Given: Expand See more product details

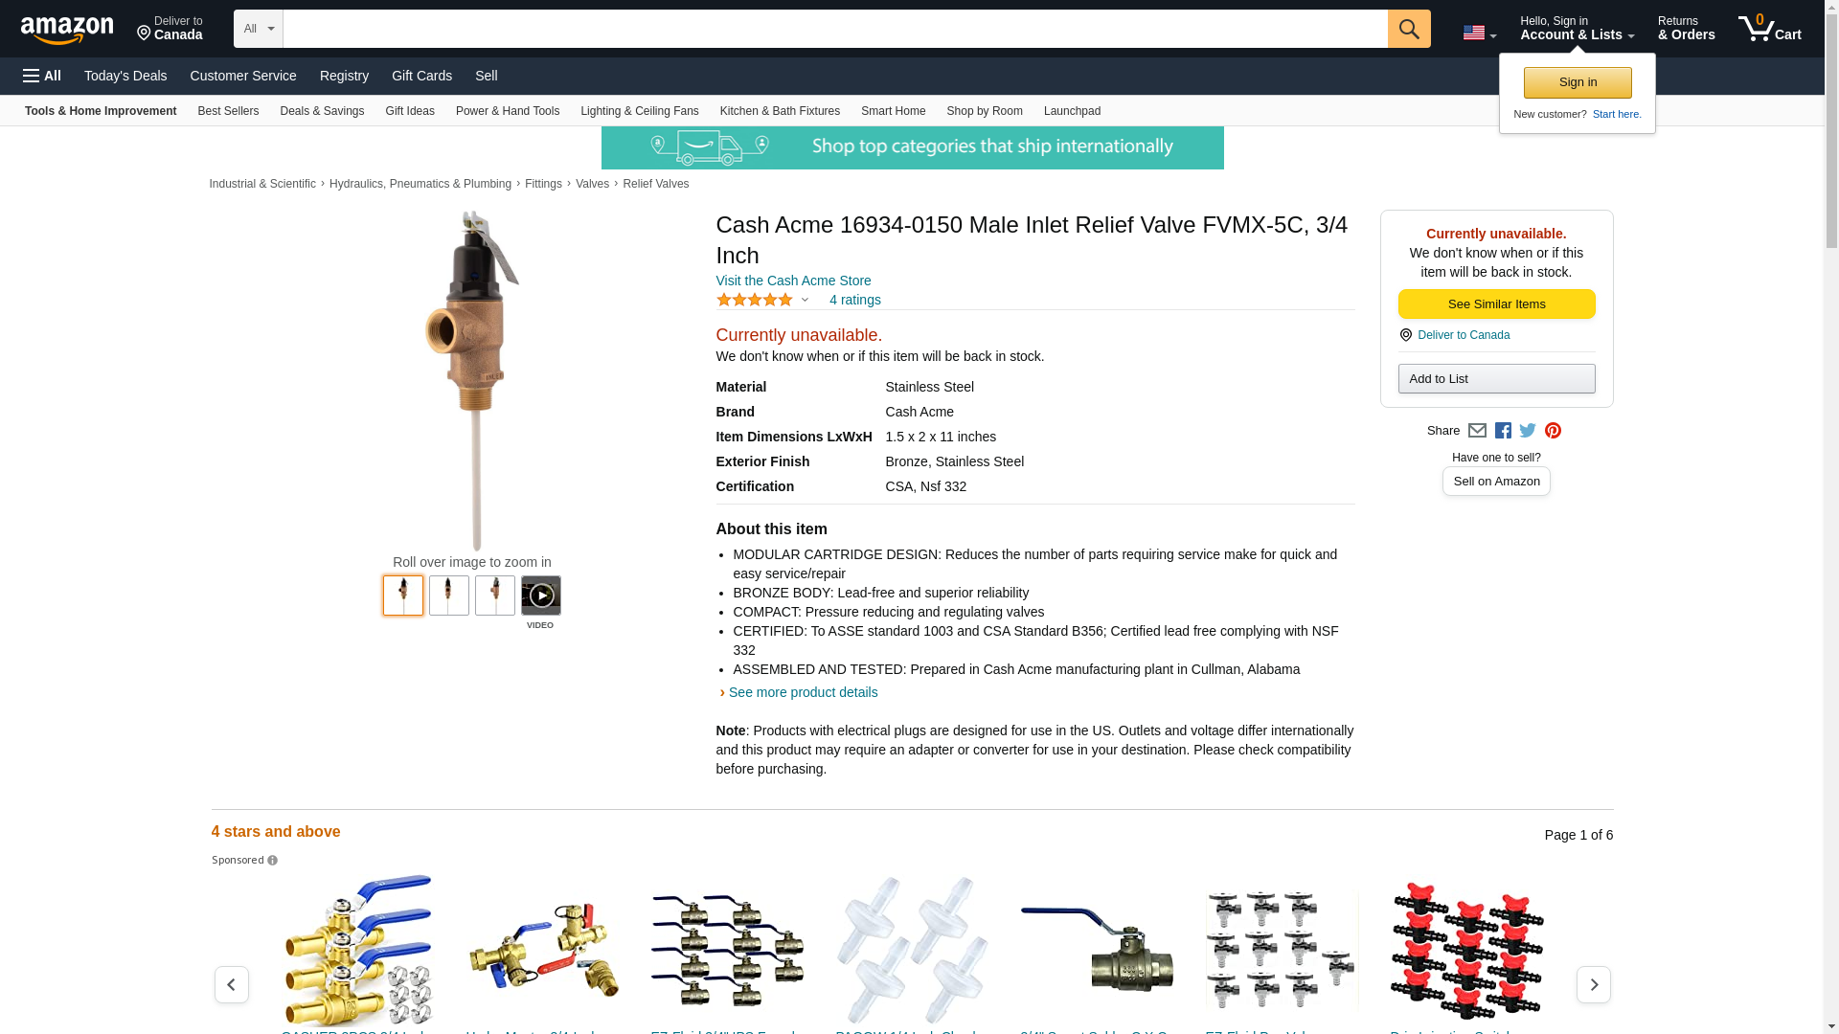Looking at the screenshot, I should [x=803, y=692].
